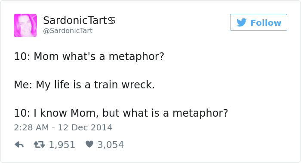
Task: Click the "My life is a train wreck." line
Action: pos(95,85)
